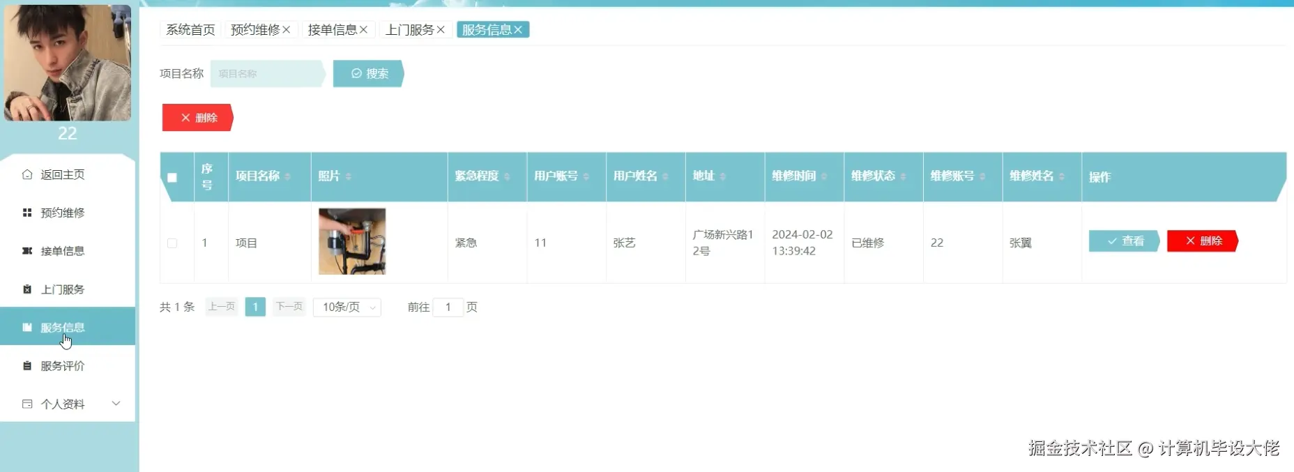Click the 上一页 pagination button
Screen dimensions: 1294x472
222,307
